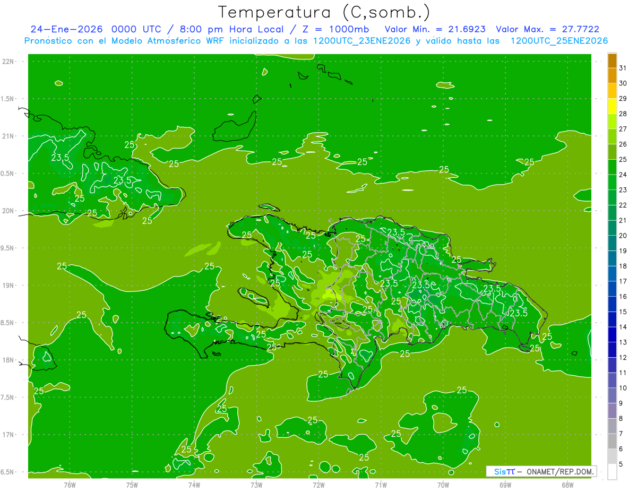Click the legend scale label "12"
The width and height of the screenshot is (637, 492).
[x=623, y=357]
